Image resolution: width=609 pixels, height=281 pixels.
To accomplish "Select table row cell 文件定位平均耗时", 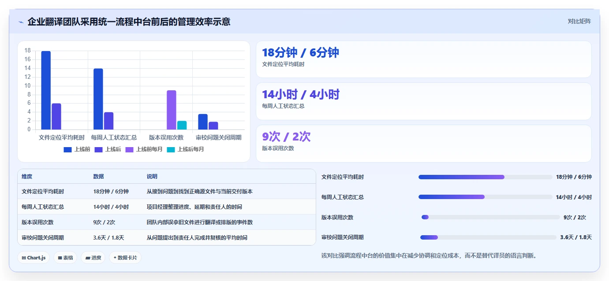I will (43, 192).
